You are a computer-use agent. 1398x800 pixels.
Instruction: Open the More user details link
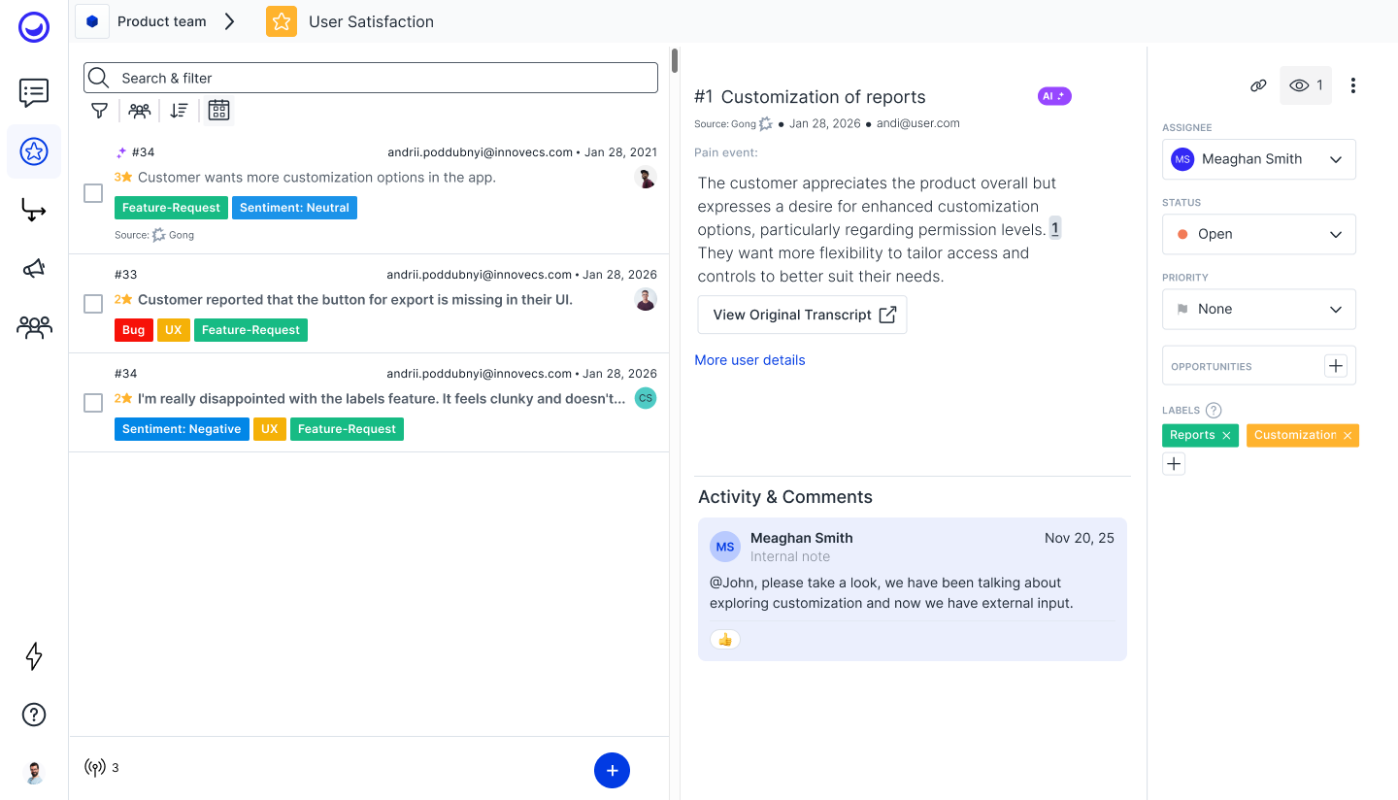[x=749, y=360]
